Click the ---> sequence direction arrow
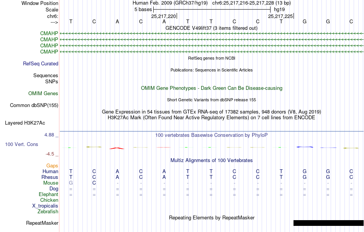This screenshot has width=364, height=232. (54, 23)
